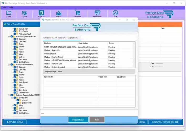Viewport: 186px width, 131px height.
Task: Click the Registration toolbar icon
Action: click(97, 14)
